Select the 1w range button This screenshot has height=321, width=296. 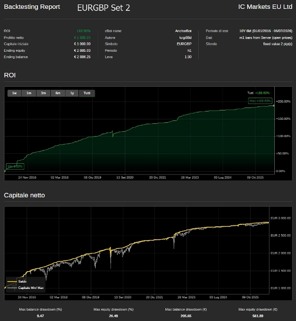pyautogui.click(x=14, y=93)
